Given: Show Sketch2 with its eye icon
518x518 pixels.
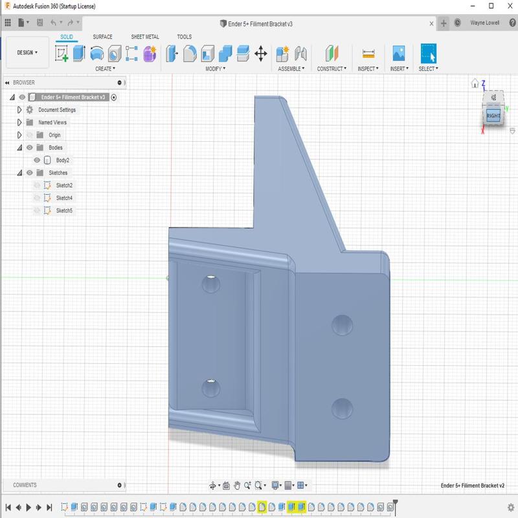Looking at the screenshot, I should (37, 185).
